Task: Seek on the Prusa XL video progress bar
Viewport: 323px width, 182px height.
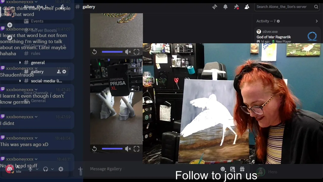Action: pyautogui.click(x=112, y=149)
